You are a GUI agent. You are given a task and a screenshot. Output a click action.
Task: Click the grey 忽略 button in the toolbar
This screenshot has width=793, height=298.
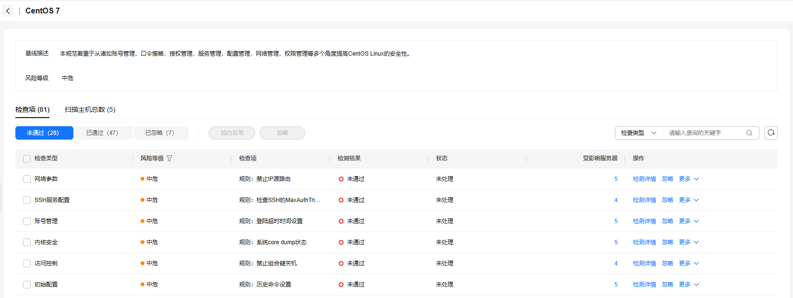(282, 133)
